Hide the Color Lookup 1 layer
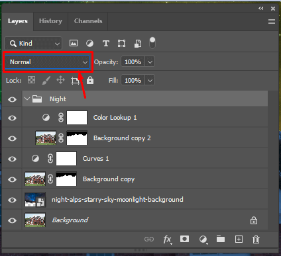Image resolution: width=281 pixels, height=256 pixels. 12,118
